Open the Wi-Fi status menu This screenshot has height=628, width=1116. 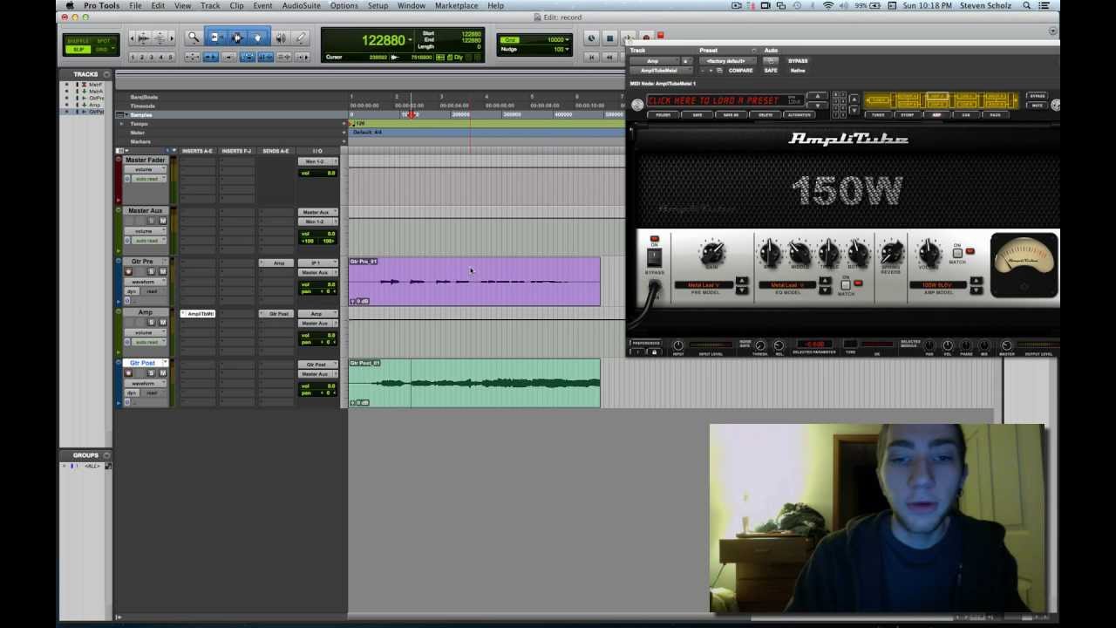[827, 6]
